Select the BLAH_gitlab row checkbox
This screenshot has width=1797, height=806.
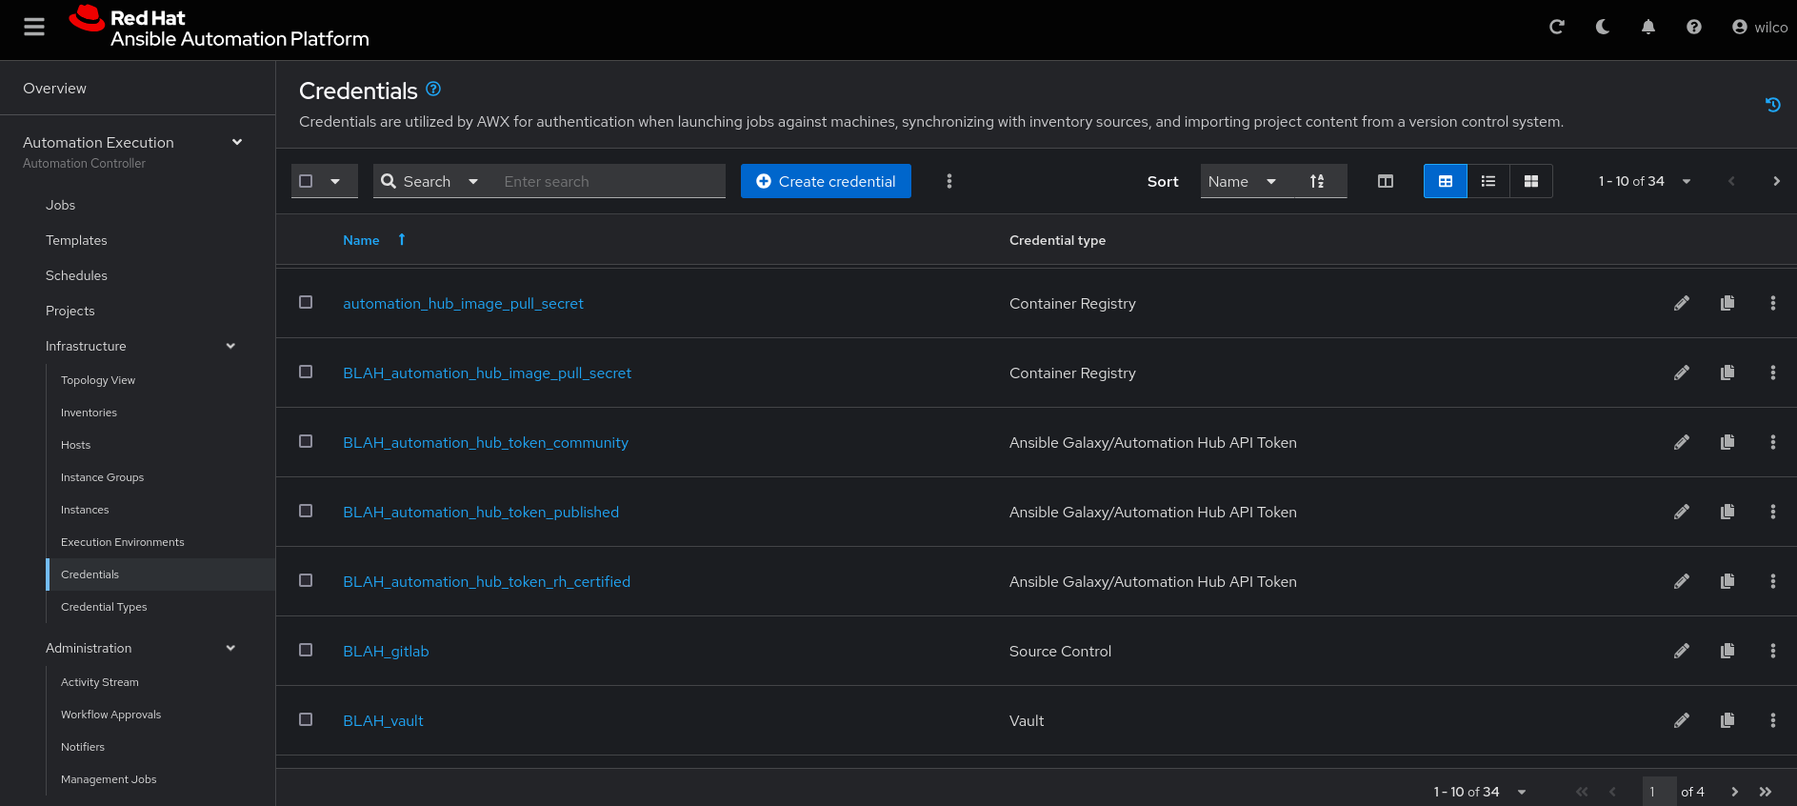[306, 650]
